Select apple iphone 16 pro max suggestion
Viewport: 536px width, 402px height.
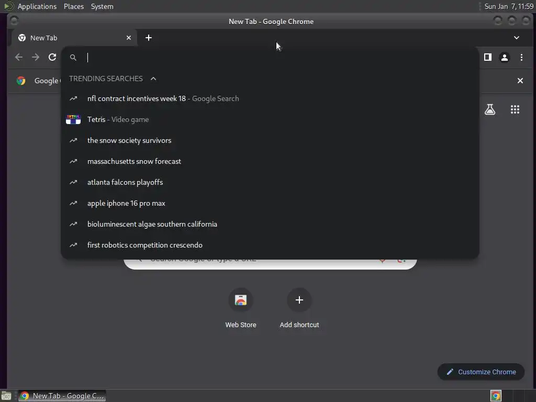click(x=270, y=203)
